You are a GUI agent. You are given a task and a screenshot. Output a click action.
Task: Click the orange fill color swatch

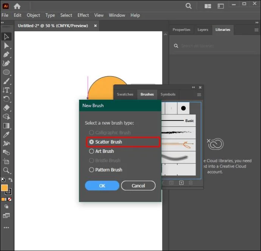tap(5, 188)
